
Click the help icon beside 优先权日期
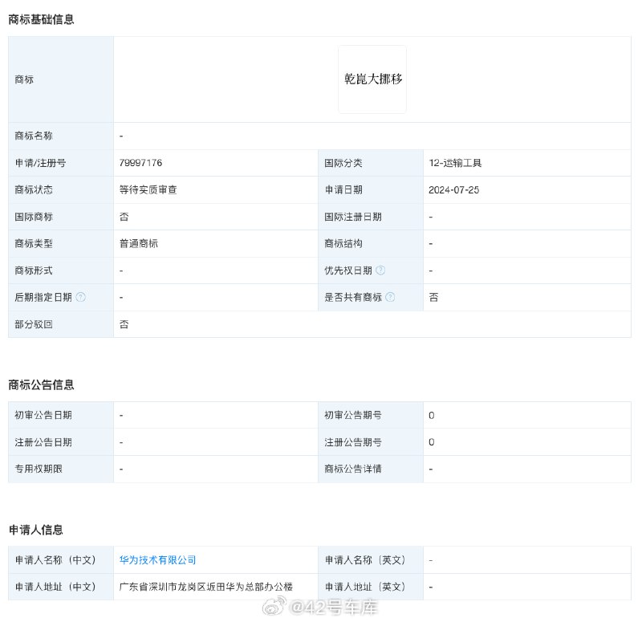[x=380, y=270]
